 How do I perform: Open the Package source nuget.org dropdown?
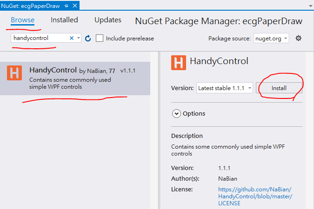click(271, 38)
